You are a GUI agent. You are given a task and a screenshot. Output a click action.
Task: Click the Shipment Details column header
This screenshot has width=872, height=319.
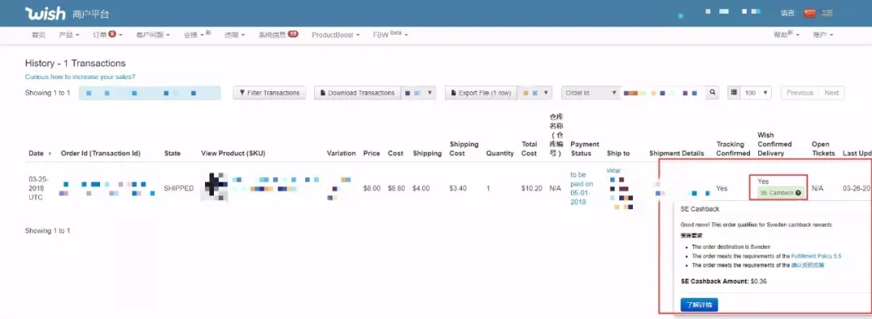pyautogui.click(x=677, y=153)
